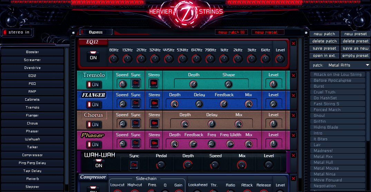Select the Before Apocalypse preset
Screen dimensions: 371x192
point(338,80)
